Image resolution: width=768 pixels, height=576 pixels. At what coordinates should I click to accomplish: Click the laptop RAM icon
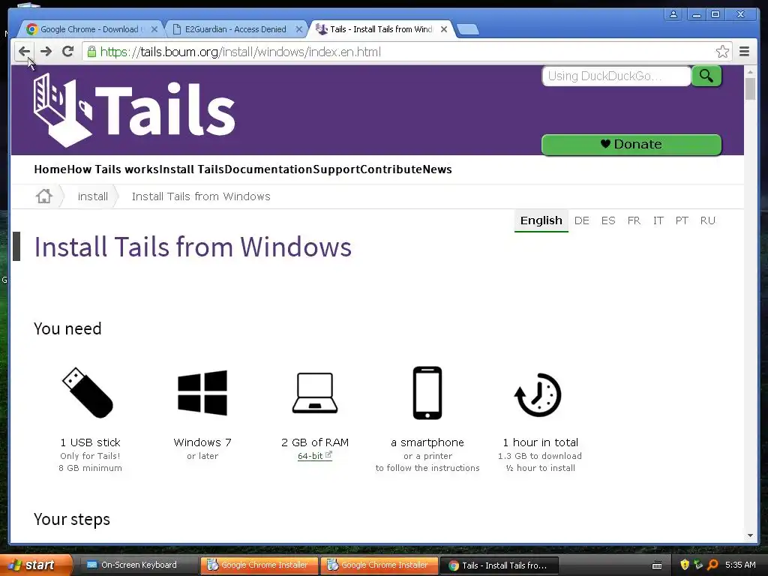click(315, 393)
